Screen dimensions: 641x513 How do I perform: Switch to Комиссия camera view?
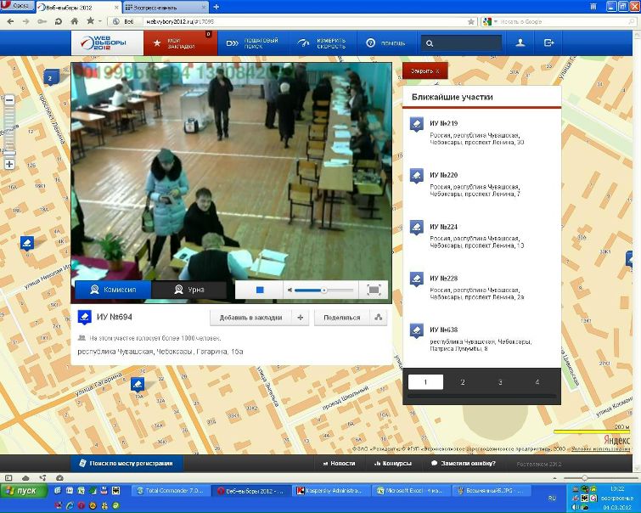[x=113, y=290]
